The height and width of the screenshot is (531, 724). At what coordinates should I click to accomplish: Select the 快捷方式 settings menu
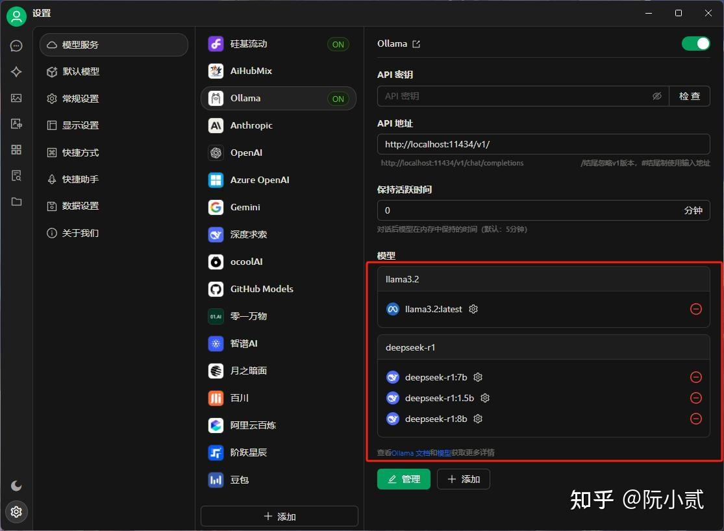(114, 153)
